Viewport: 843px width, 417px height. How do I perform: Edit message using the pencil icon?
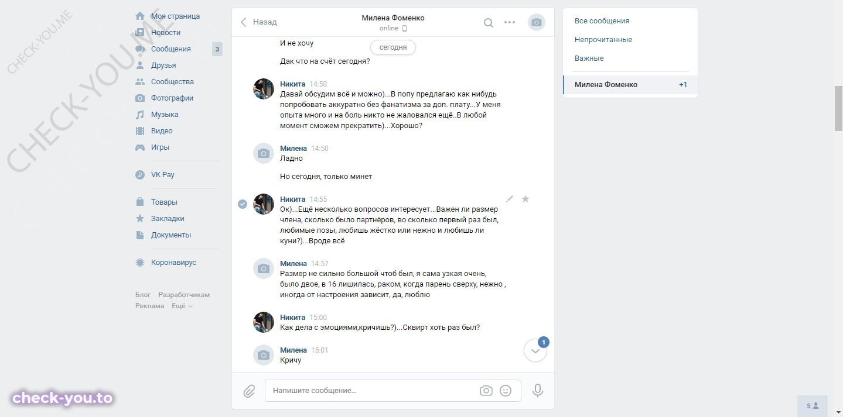point(510,199)
